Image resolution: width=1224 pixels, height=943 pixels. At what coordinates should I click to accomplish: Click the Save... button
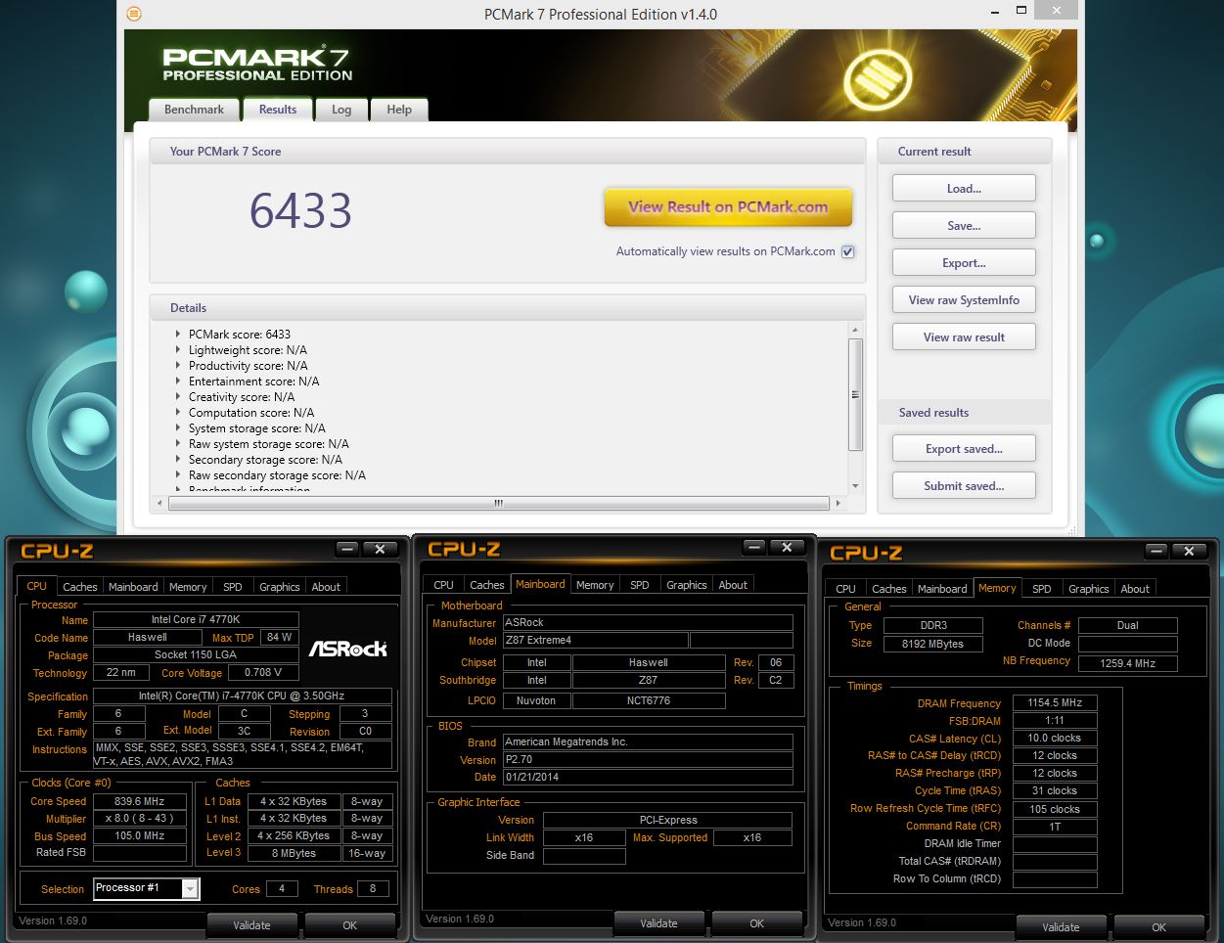pos(964,226)
